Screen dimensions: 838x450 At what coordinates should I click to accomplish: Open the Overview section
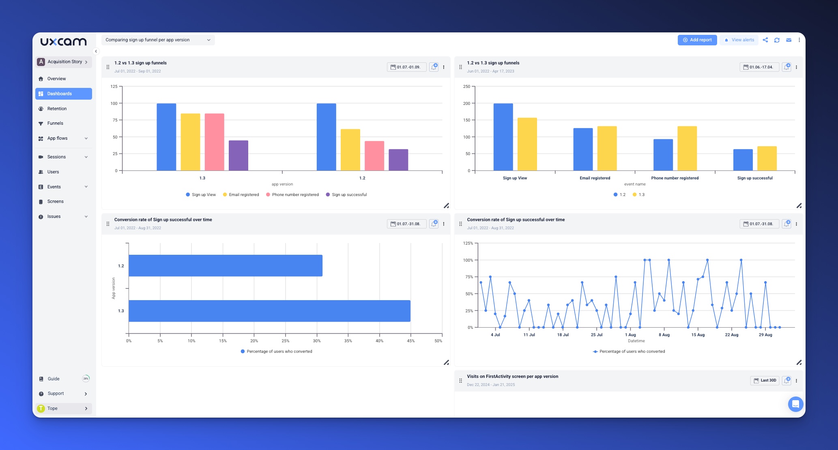tap(56, 79)
